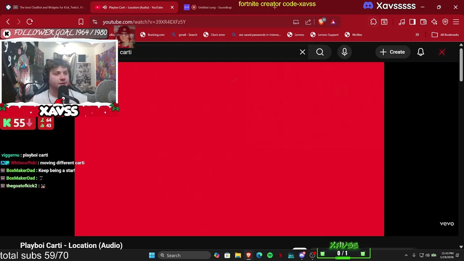Open the Clock error bookmark
The image size is (464, 261).
(x=214, y=35)
